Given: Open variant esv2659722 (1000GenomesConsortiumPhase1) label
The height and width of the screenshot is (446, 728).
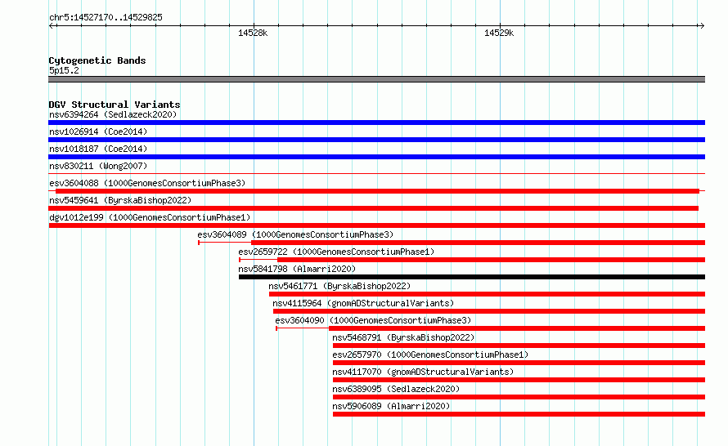Looking at the screenshot, I should coord(336,252).
